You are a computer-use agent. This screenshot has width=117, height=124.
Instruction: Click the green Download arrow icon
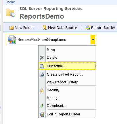[42, 106]
